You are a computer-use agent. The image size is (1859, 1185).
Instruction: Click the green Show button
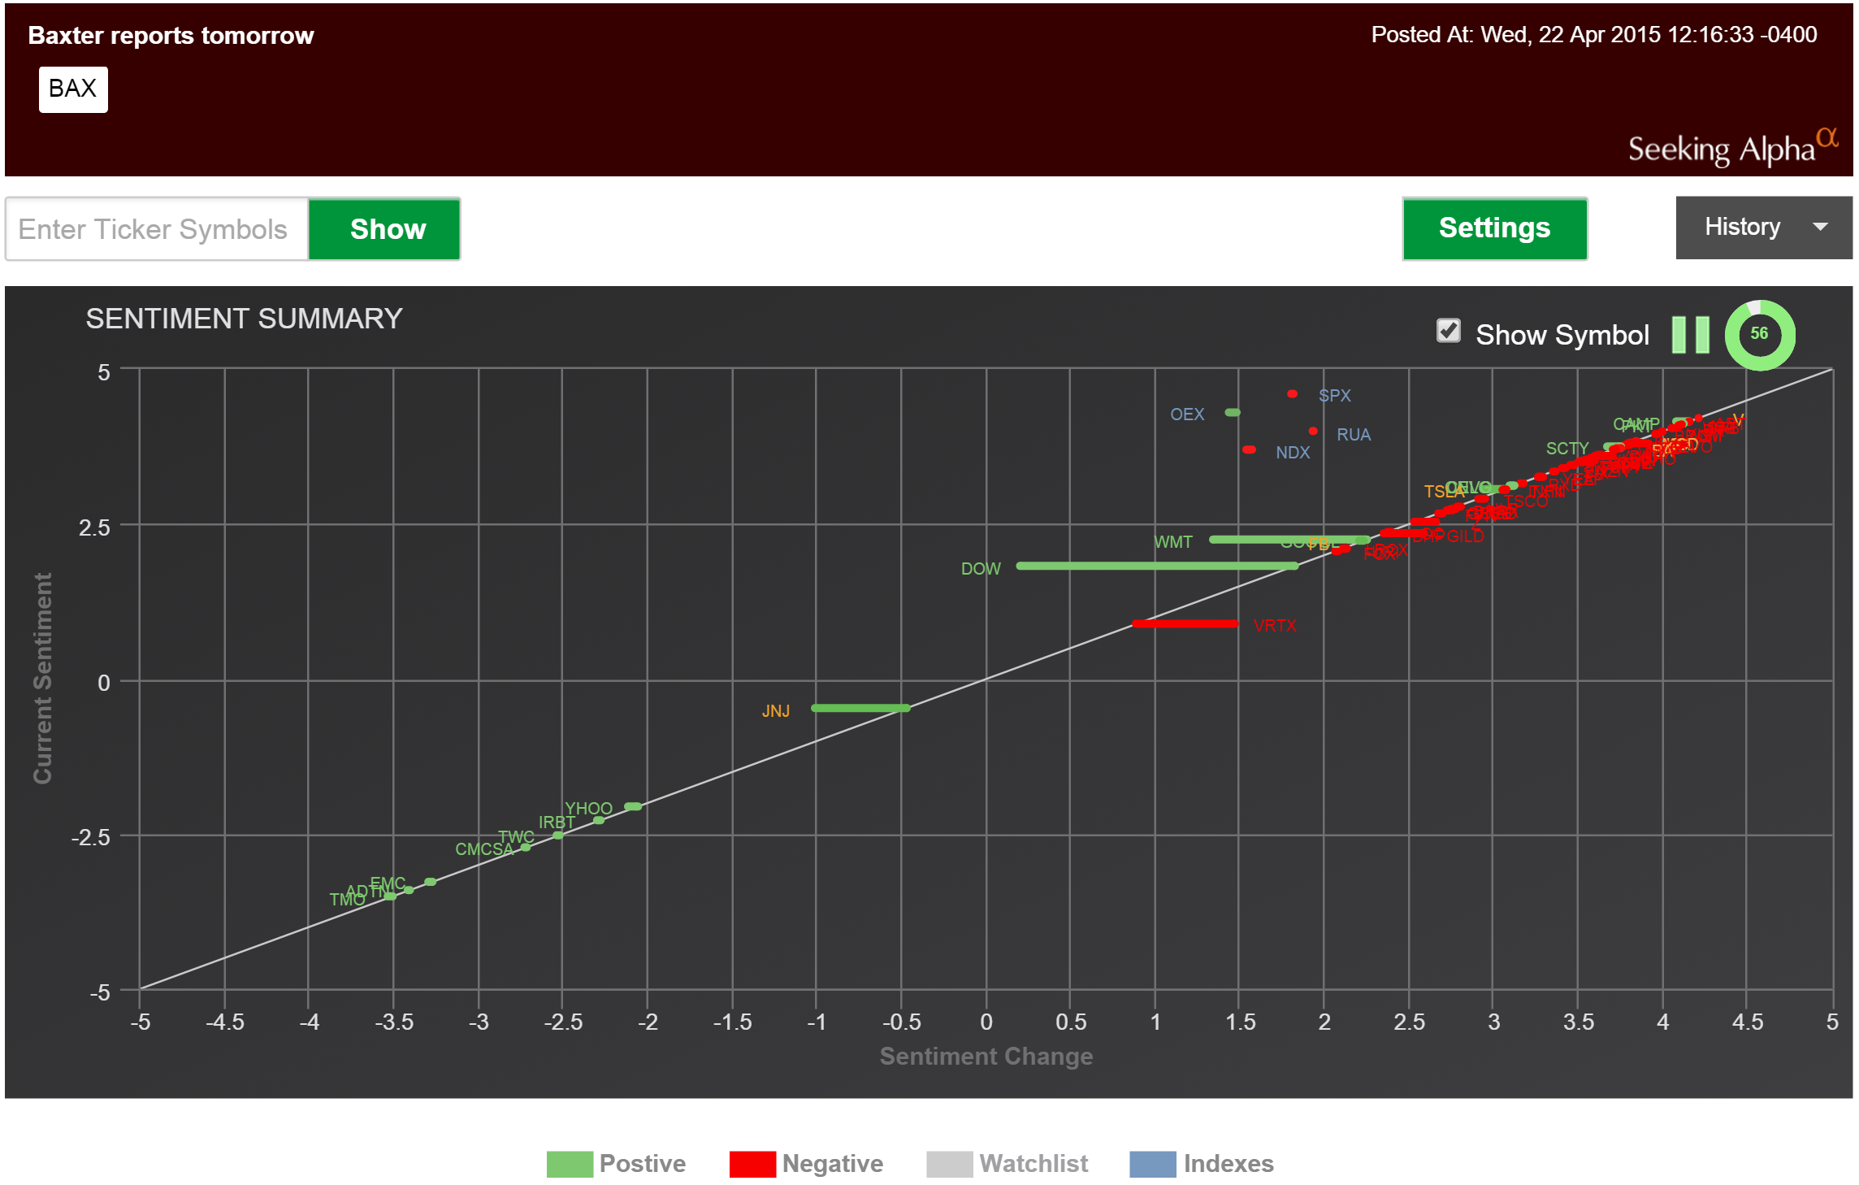coord(384,229)
